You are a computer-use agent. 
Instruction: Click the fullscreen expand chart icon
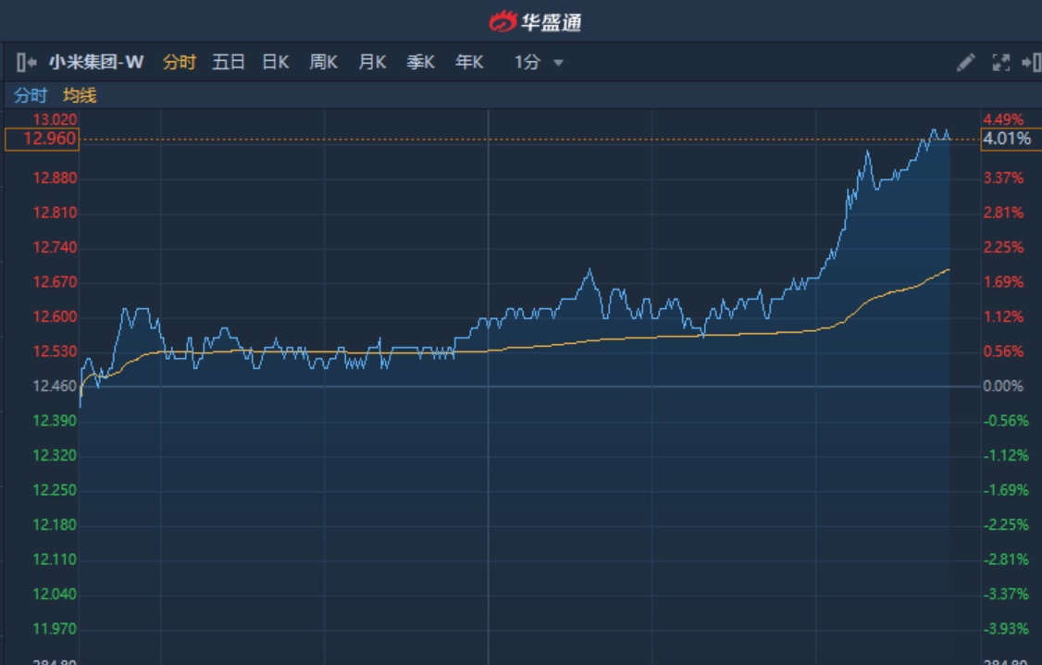tap(1000, 63)
